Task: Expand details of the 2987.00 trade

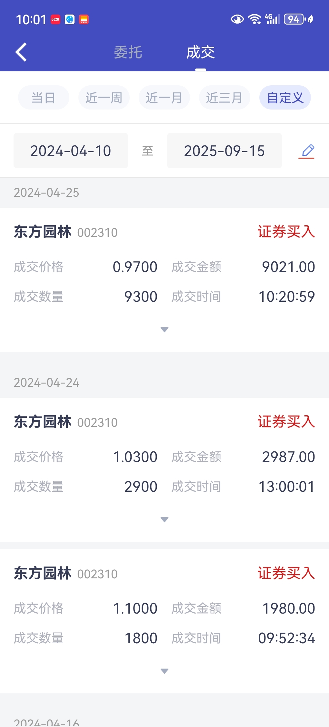Action: coord(164,520)
